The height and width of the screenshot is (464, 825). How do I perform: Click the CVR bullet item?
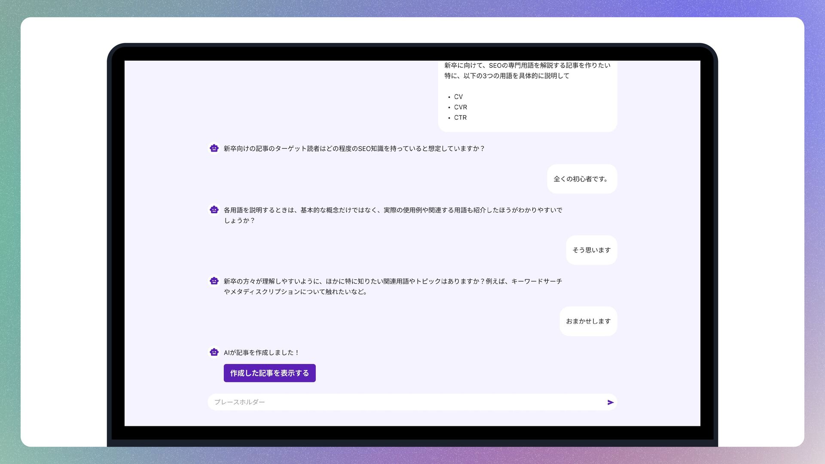pos(460,107)
